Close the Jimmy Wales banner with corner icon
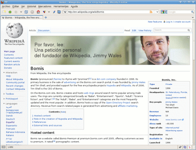Screen dimensions: 196x150 click(188, 37)
